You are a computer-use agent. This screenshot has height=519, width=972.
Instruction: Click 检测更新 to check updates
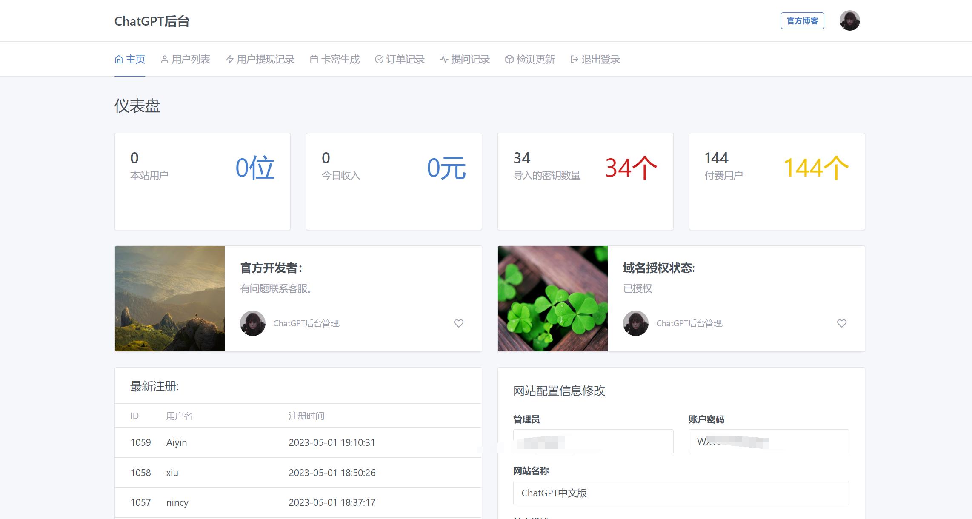pos(530,59)
